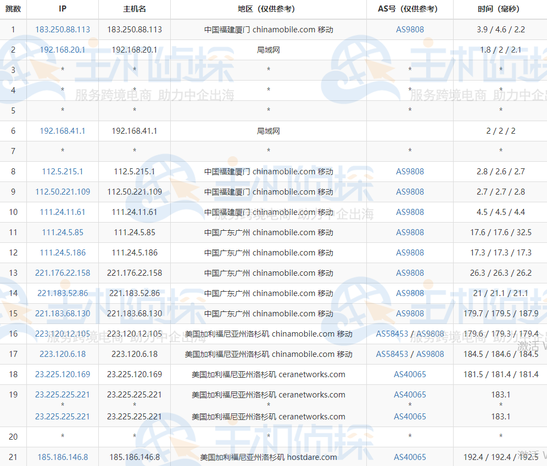Viewport: 547px width, 466px height.
Task: Click IP link 183.250.88.113 on hop 1
Action: 62,29
